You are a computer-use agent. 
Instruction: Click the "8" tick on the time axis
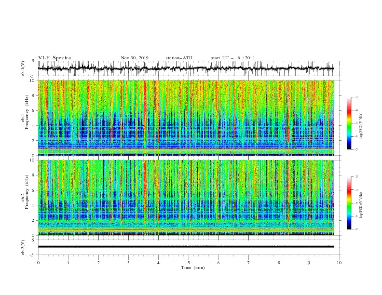pos(279,263)
